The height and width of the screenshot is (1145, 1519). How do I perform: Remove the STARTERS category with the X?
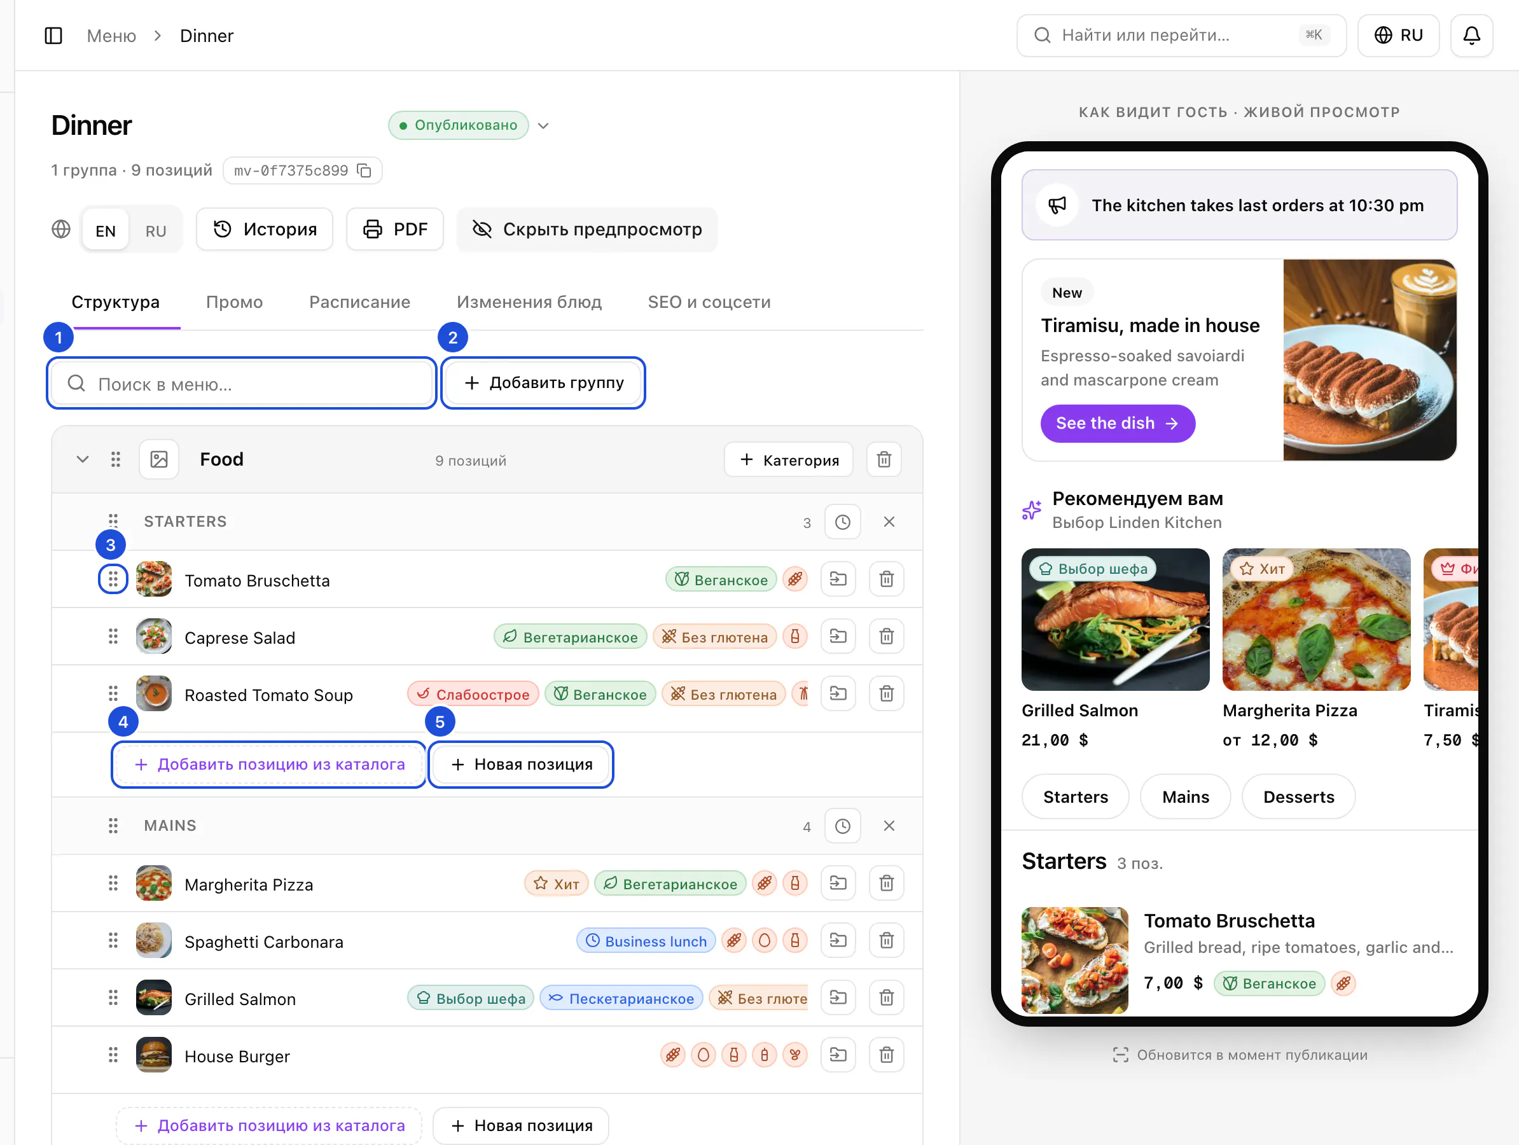click(x=889, y=522)
